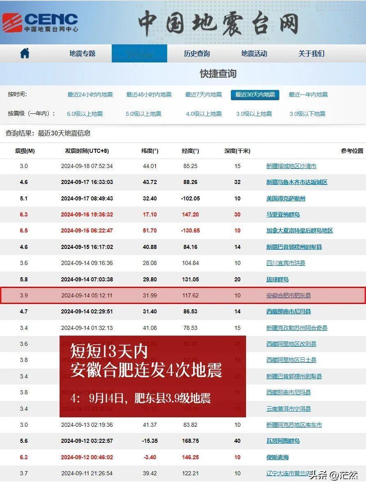Screen dimensions: 366x488
Task: Open 新疆塔城地区沙湾市 location link
Action: (291, 166)
